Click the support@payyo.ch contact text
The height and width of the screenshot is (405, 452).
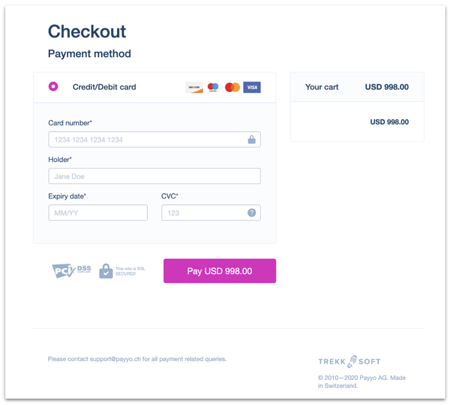[116, 359]
